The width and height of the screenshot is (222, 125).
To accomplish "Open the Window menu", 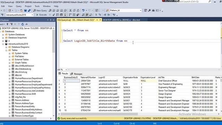I will coord(46,6).
